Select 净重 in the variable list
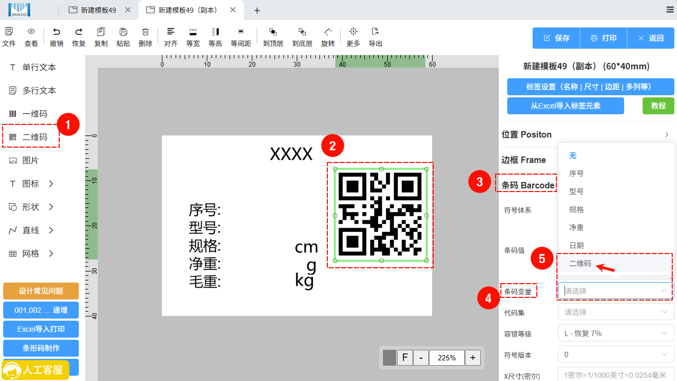This screenshot has width=677, height=381. (x=617, y=228)
